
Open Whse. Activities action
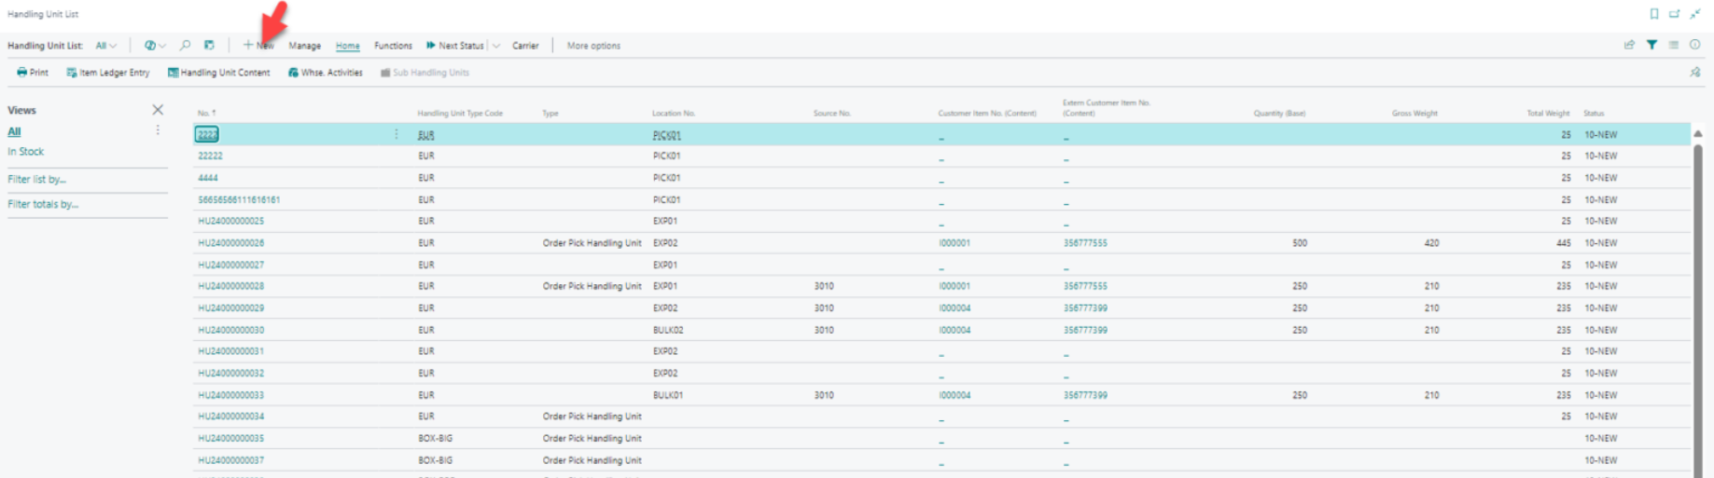326,73
